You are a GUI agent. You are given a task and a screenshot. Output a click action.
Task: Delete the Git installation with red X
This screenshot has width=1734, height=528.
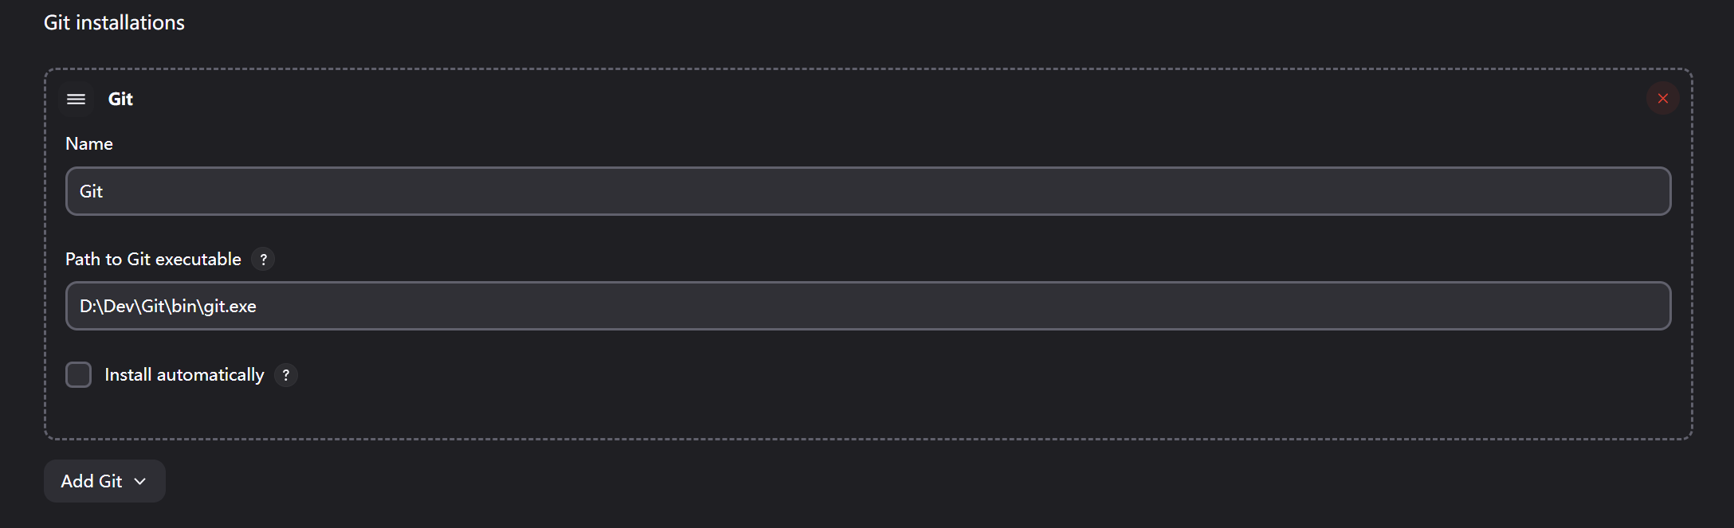click(1662, 99)
